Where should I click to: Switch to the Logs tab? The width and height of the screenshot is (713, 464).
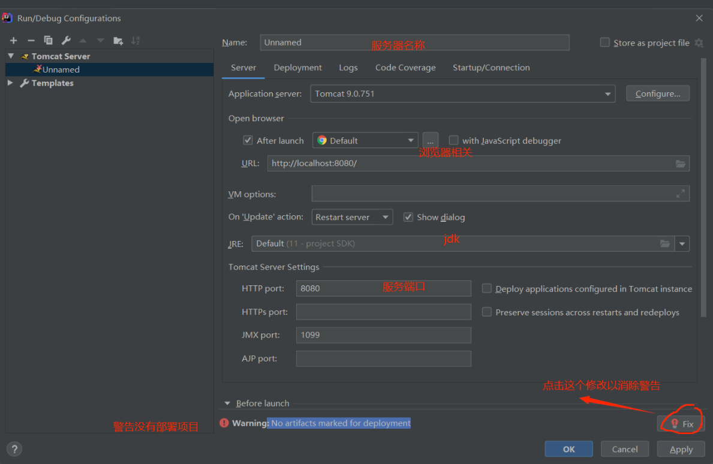(x=348, y=68)
